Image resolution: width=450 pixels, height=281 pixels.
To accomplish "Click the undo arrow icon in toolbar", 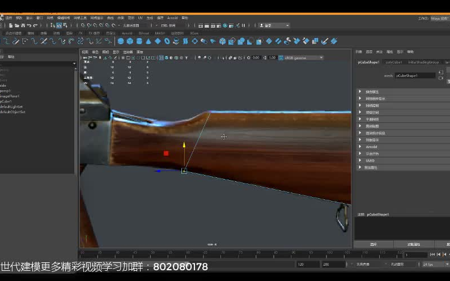I will [x=29, y=25].
